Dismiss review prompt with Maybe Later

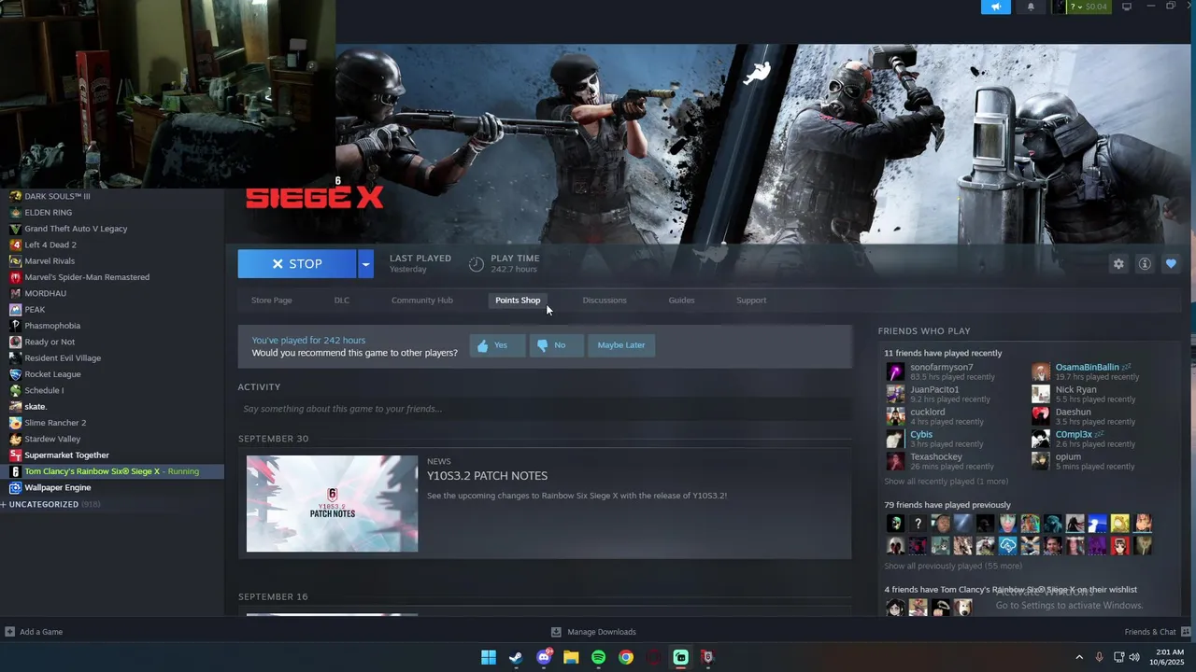[x=621, y=345]
